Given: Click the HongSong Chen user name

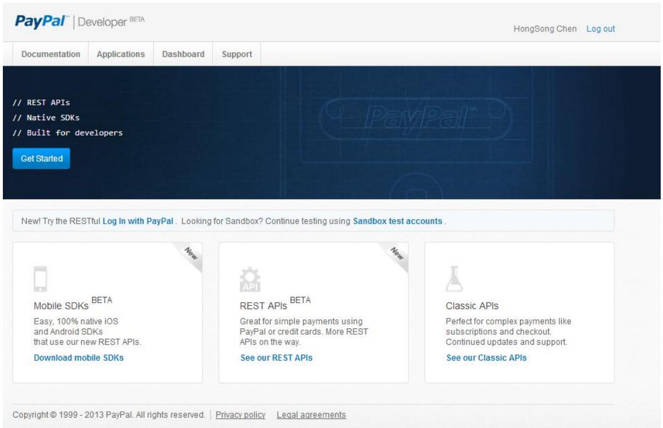Looking at the screenshot, I should point(545,29).
